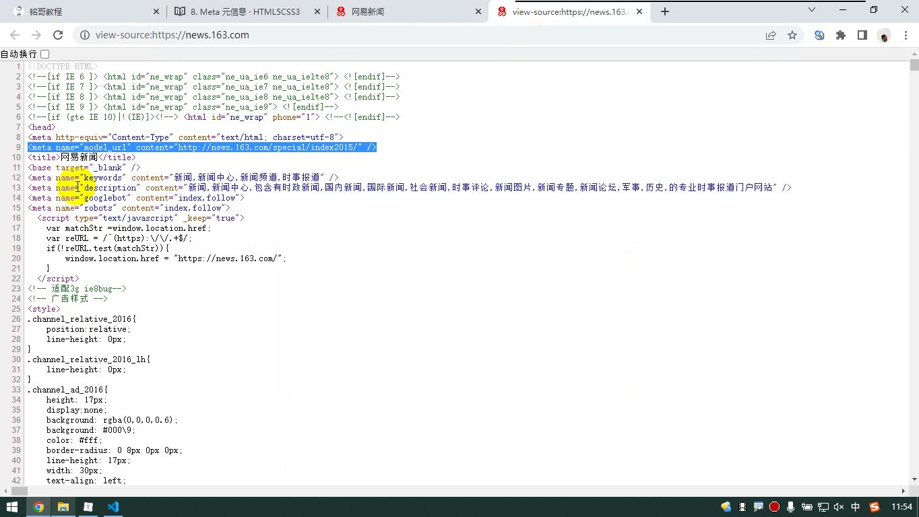Click the 网易新闻 title text in source
The height and width of the screenshot is (517, 919).
pyautogui.click(x=79, y=158)
